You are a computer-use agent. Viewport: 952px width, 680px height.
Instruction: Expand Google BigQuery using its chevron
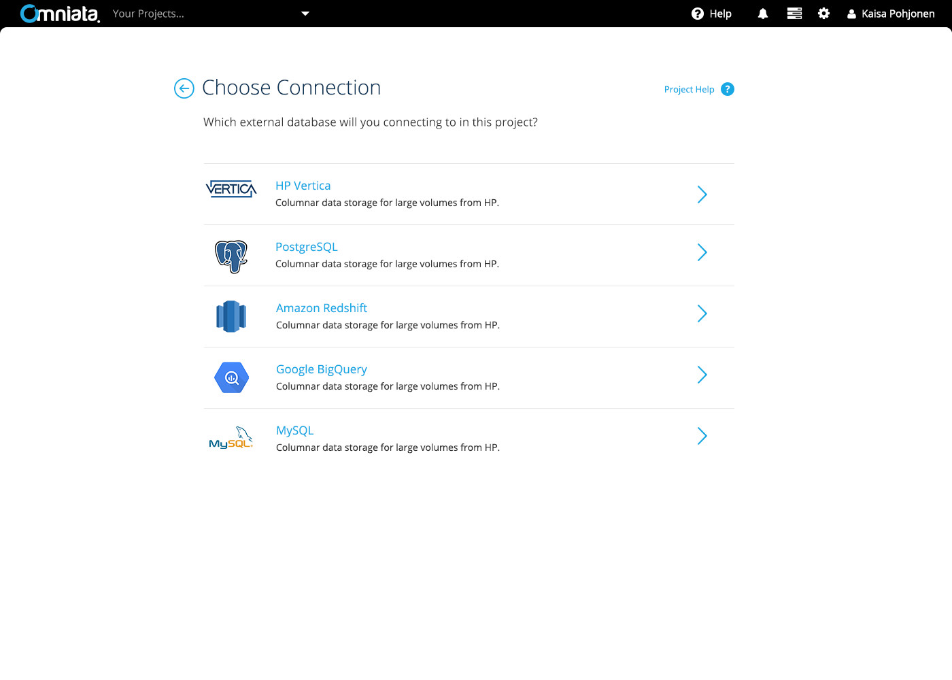(x=702, y=375)
